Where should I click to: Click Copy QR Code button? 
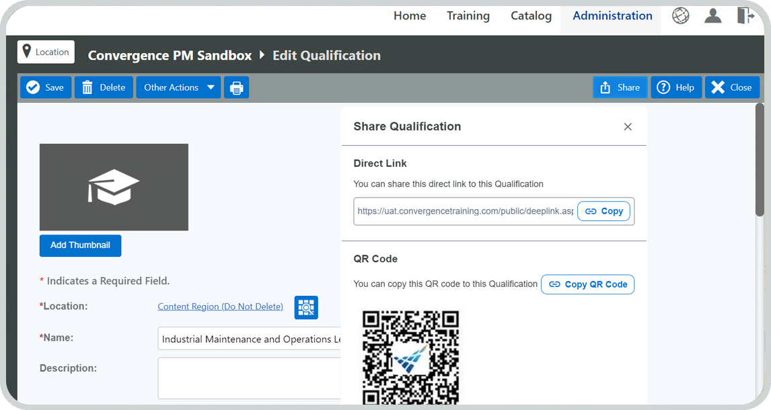(587, 284)
